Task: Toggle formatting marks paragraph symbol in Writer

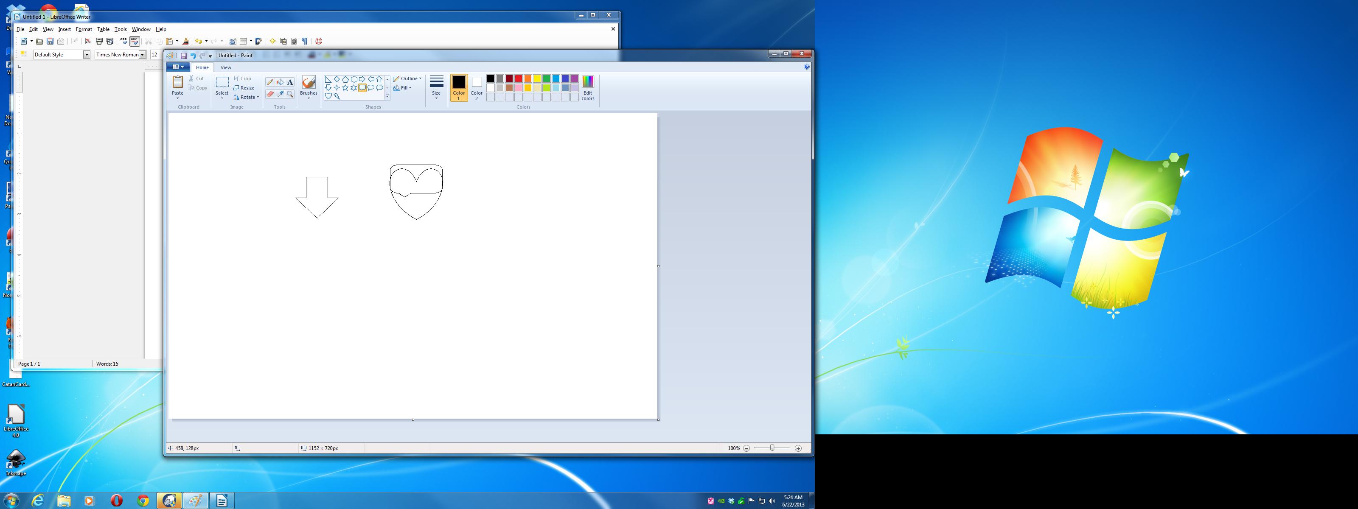Action: 304,41
